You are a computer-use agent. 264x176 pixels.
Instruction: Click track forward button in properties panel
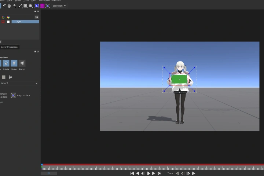point(11,77)
